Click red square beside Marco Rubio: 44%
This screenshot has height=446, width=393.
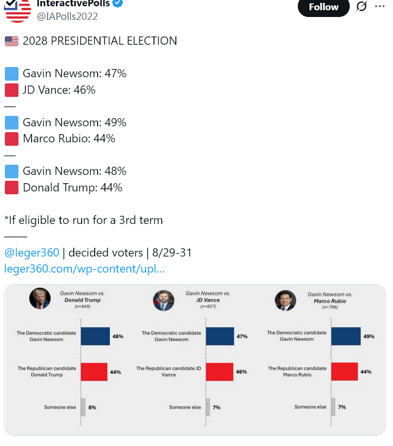(12, 139)
